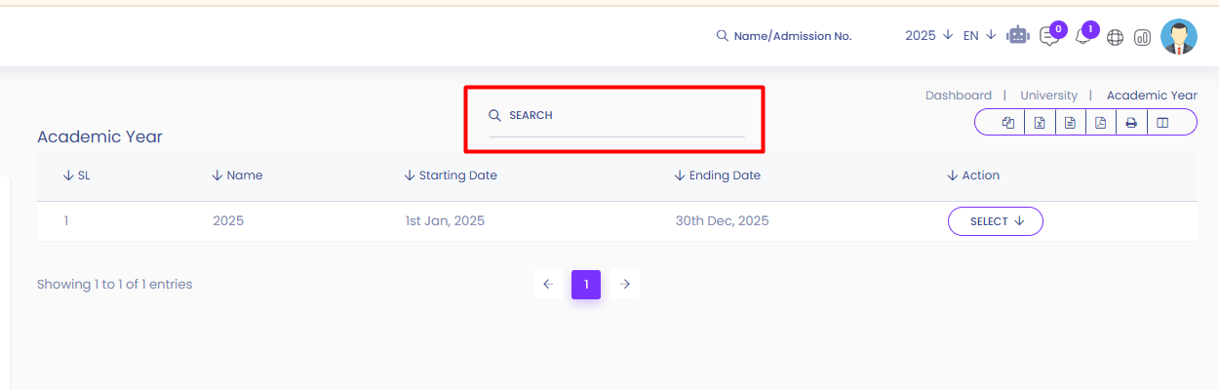Go to next page arrow

pos(625,284)
